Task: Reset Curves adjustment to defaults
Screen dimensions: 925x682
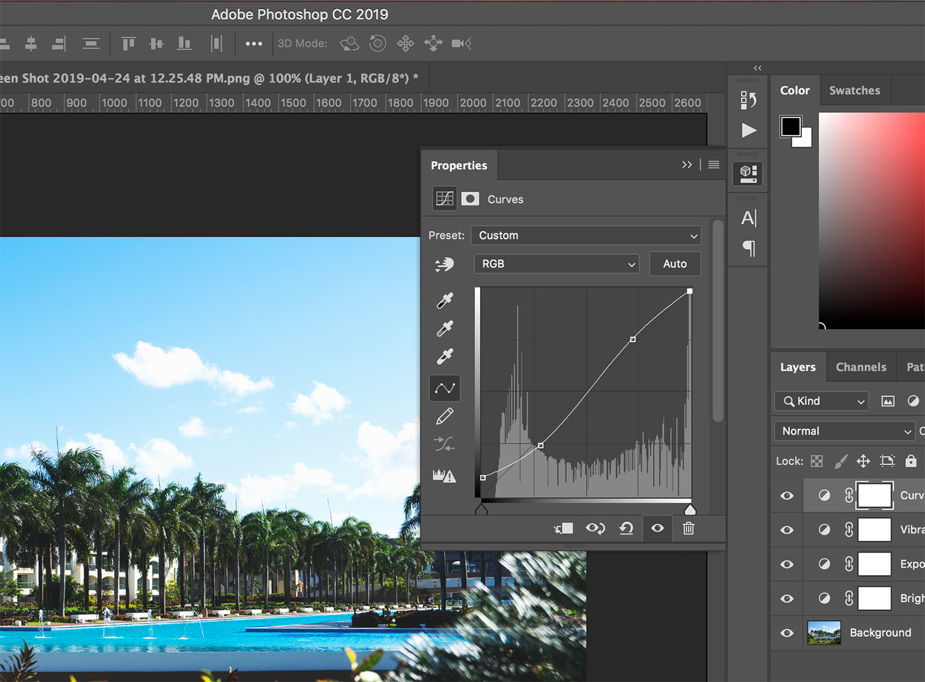Action: tap(626, 528)
